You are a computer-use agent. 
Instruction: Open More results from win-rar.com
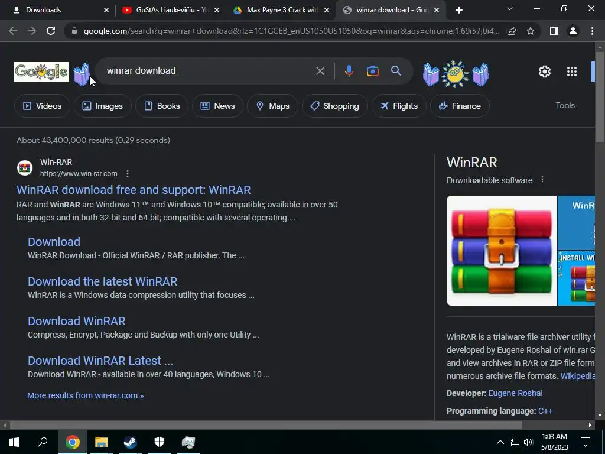[85, 395]
